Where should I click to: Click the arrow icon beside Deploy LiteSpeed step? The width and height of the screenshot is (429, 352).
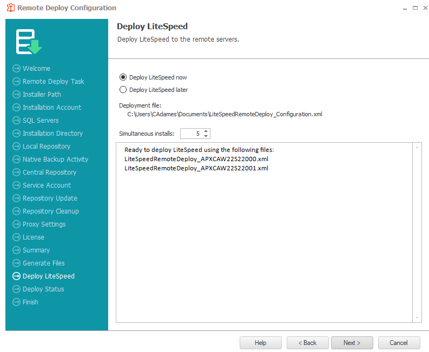16,276
